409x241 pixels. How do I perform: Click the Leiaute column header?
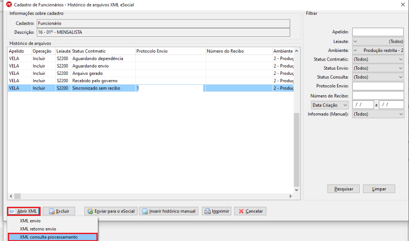pyautogui.click(x=64, y=51)
